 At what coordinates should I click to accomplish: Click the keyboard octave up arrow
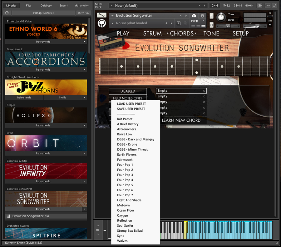98,226
